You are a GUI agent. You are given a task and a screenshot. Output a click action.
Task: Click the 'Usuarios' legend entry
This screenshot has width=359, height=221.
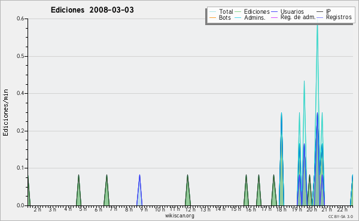[288, 11]
